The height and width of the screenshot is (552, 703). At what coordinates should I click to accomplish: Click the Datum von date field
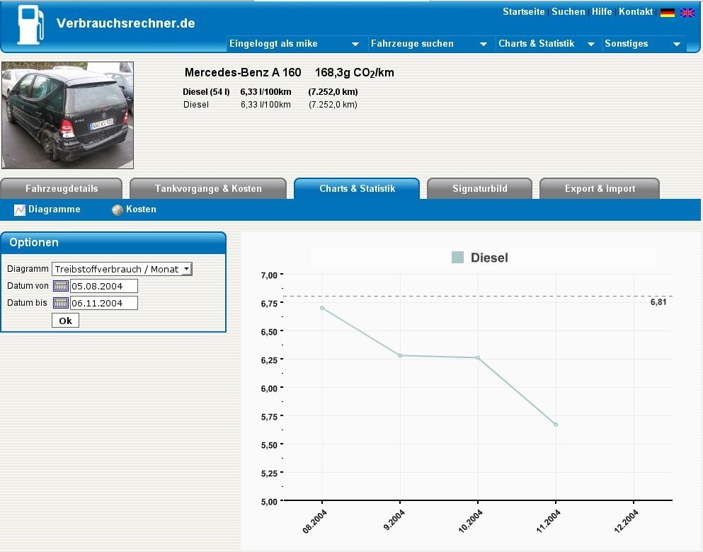click(x=104, y=286)
